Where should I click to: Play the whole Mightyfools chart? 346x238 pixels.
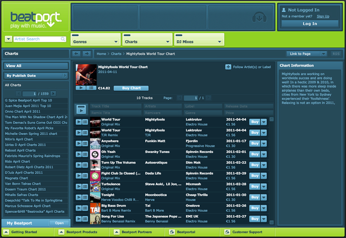[81, 88]
